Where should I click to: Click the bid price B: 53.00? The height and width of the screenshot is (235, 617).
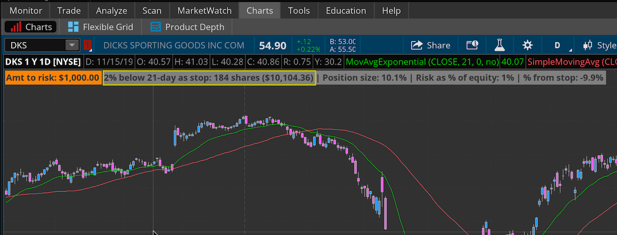pos(343,42)
